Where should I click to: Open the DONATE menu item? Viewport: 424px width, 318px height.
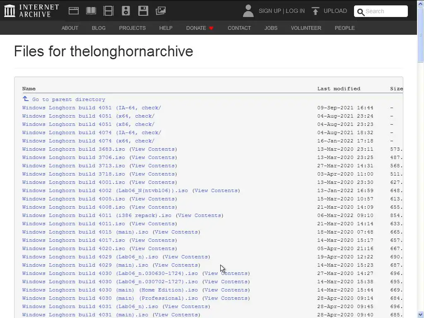click(x=196, y=28)
